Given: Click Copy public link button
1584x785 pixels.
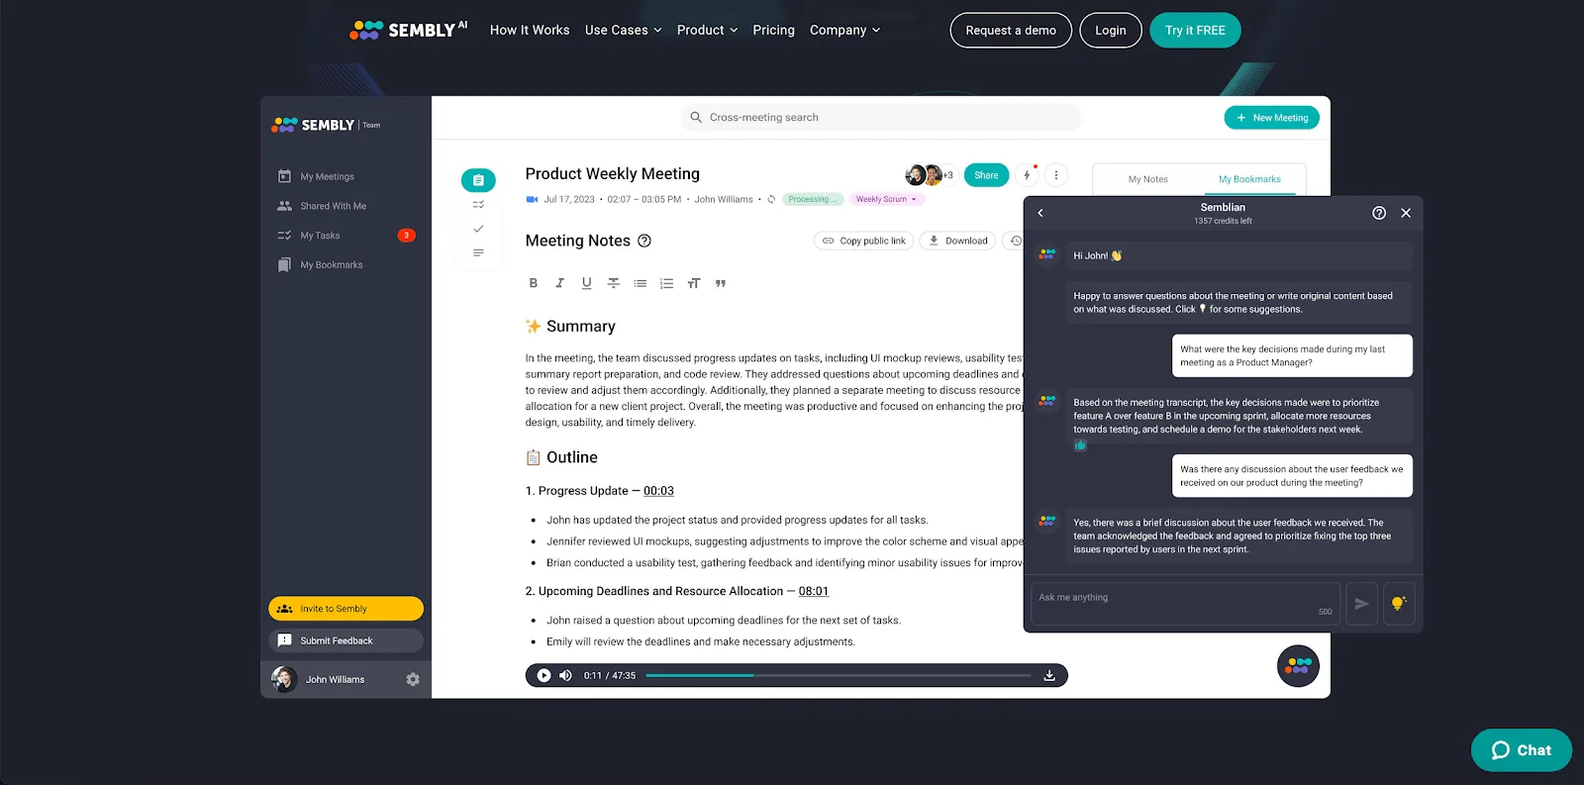Looking at the screenshot, I should pyautogui.click(x=863, y=241).
